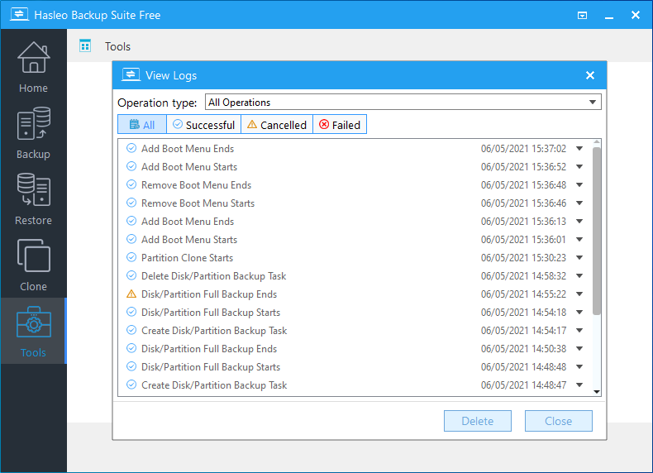Image resolution: width=653 pixels, height=473 pixels.
Task: Expand cancelled backup entry at 14:55:22
Action: pos(579,294)
